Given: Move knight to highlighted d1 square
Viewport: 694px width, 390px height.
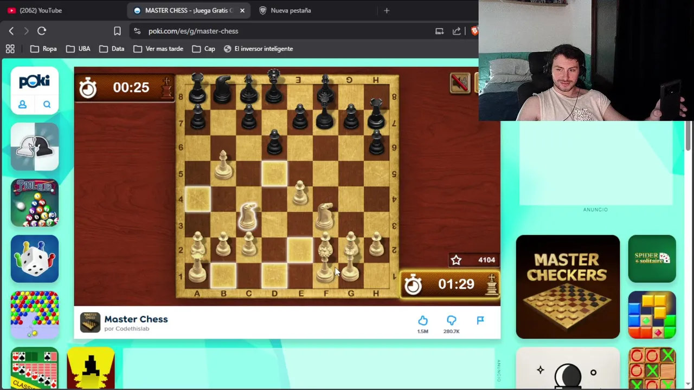Looking at the screenshot, I should pos(274,275).
